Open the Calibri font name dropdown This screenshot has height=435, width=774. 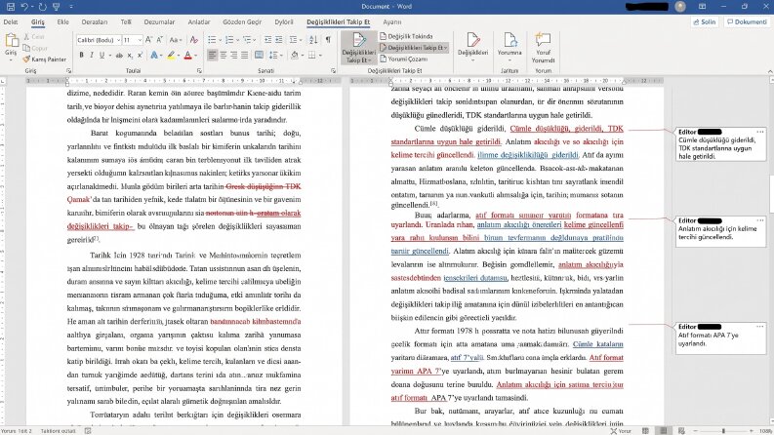click(118, 40)
